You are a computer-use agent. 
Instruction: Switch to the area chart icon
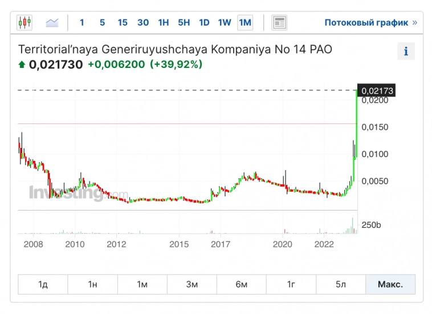click(52, 23)
